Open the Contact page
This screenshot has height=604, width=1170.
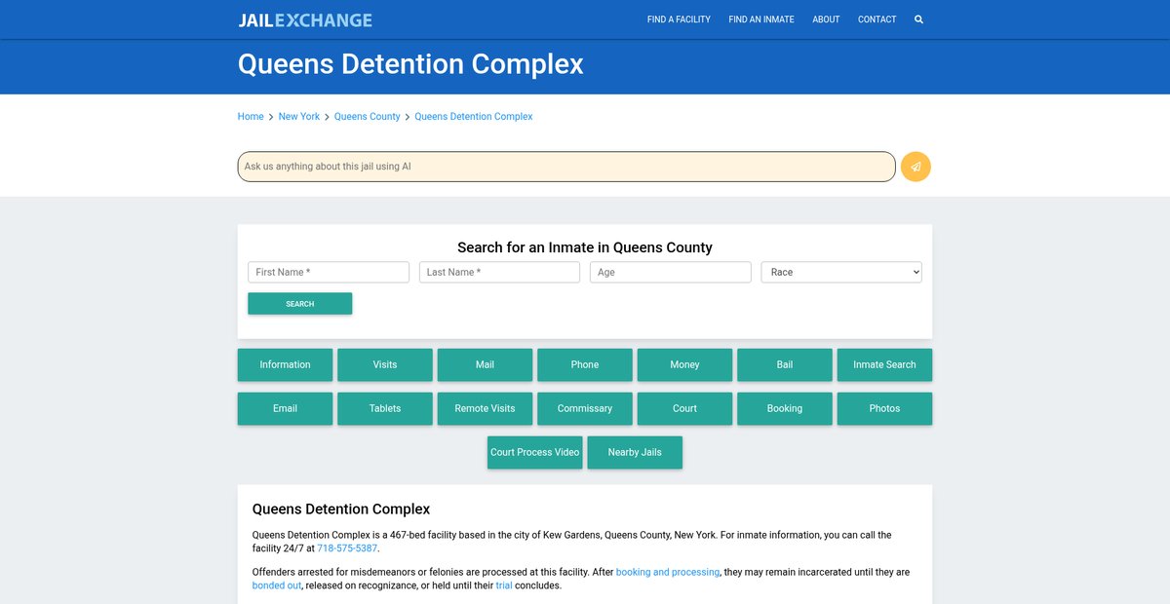pos(877,19)
